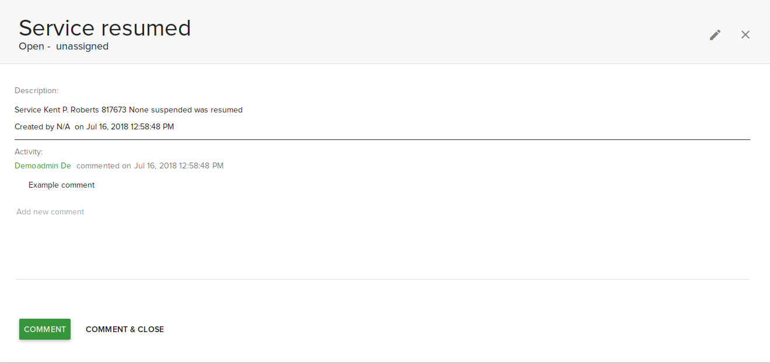The width and height of the screenshot is (770, 363).
Task: Click the Created by label
Action: pos(34,126)
